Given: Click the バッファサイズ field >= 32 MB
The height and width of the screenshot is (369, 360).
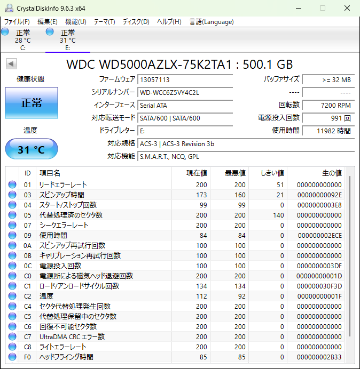Looking at the screenshot, I should [x=328, y=79].
